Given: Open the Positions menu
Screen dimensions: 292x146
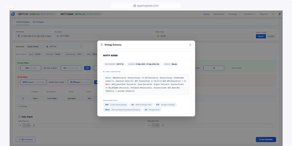Looking at the screenshot, I should click(x=249, y=14).
